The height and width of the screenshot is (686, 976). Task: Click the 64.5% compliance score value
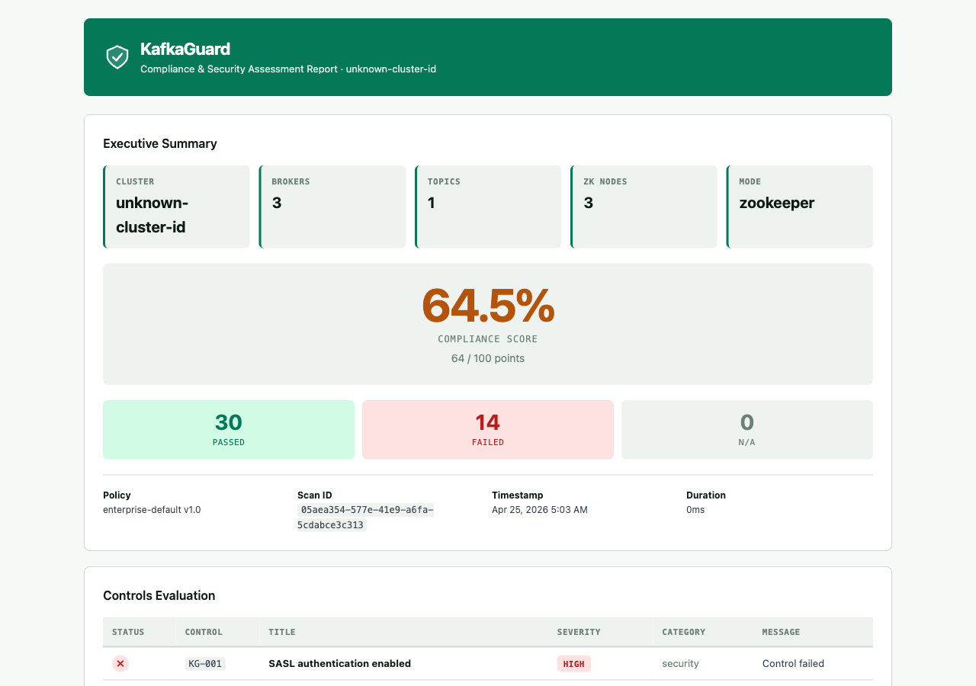[488, 306]
